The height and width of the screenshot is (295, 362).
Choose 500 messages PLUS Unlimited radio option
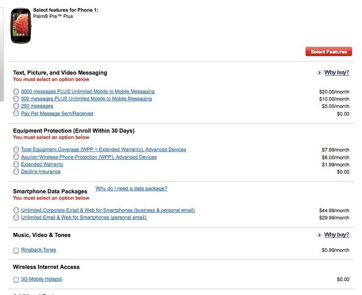tap(16, 99)
